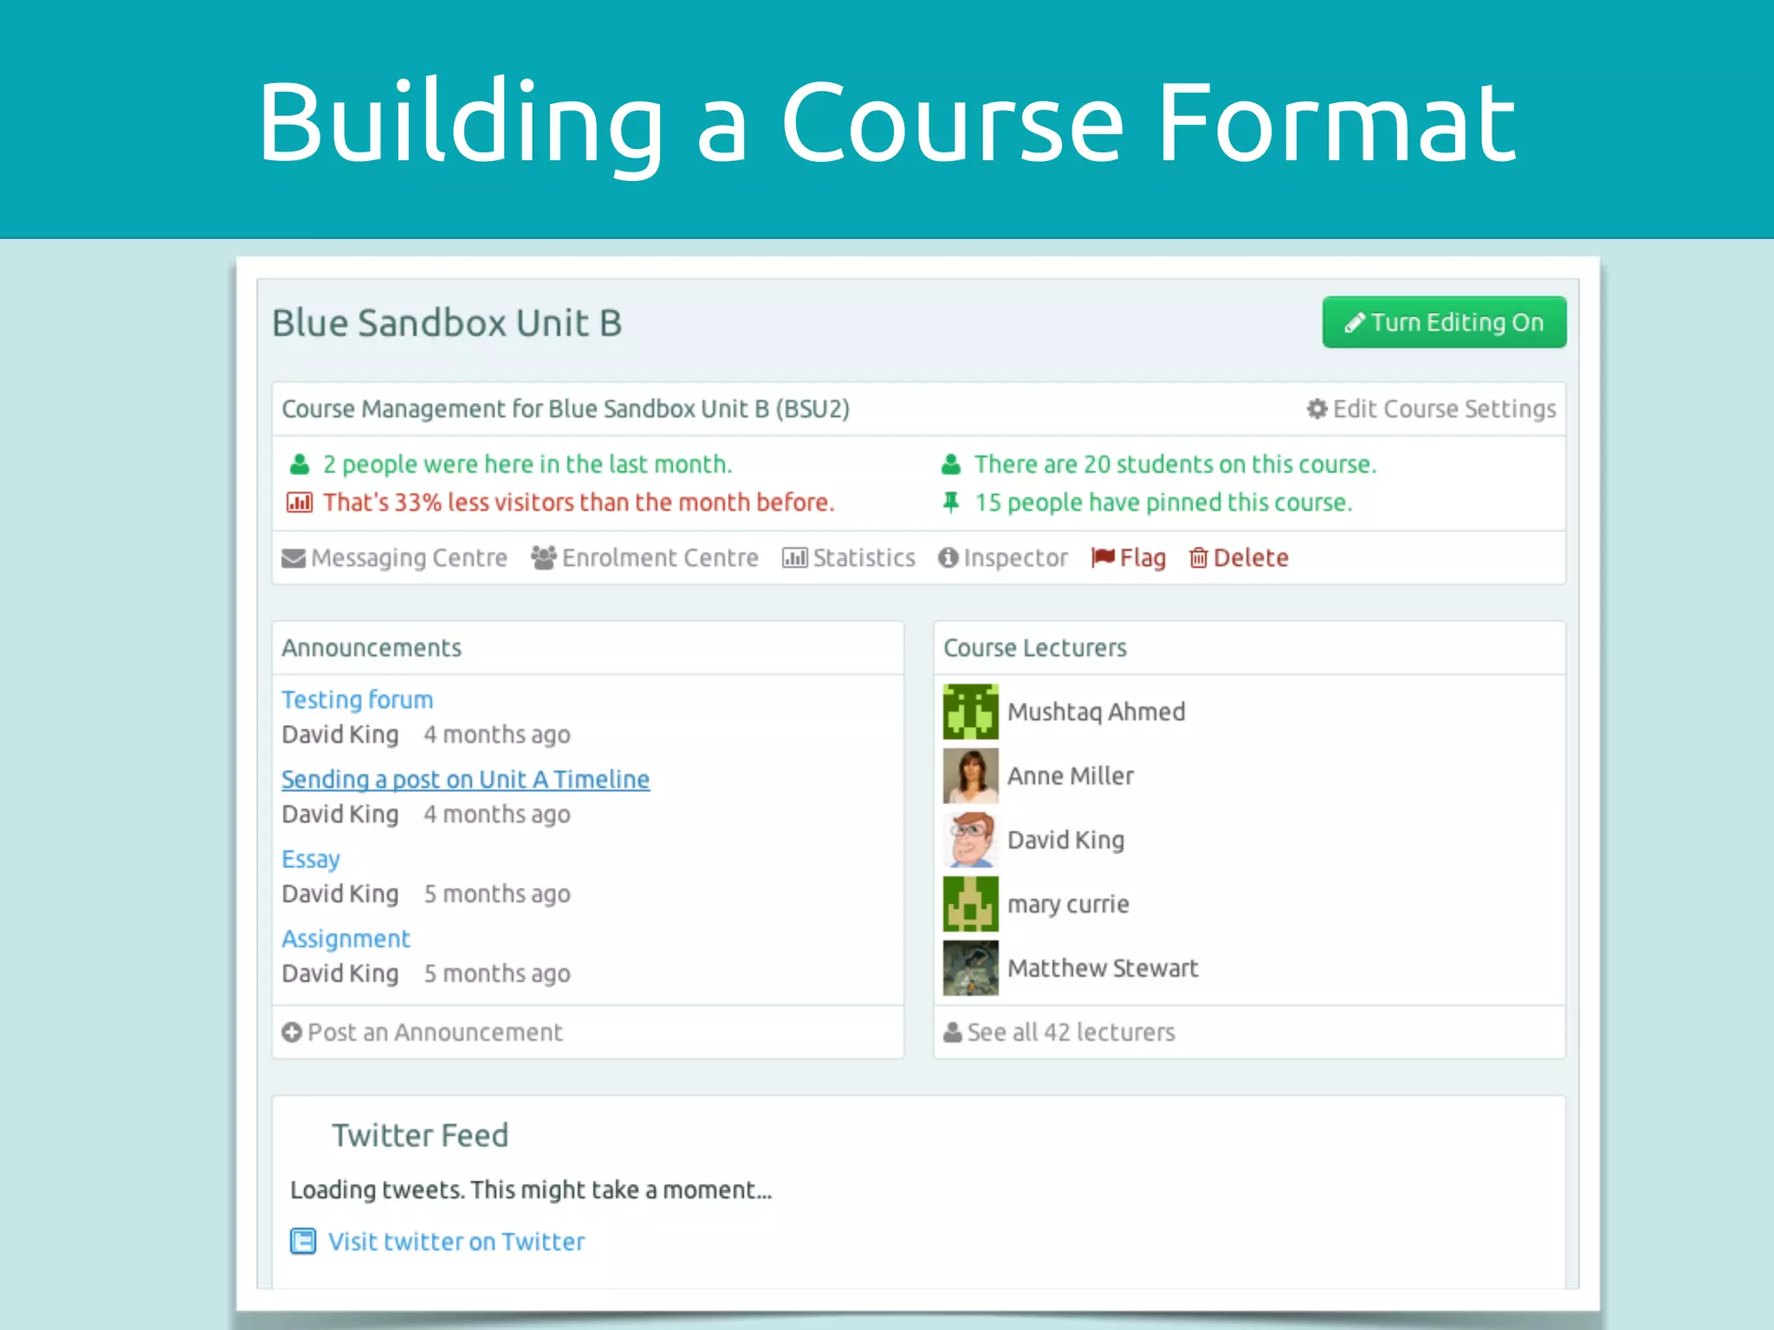Viewport: 1774px width, 1330px height.
Task: Click the envelope icon for Messaging Centre
Action: point(294,558)
